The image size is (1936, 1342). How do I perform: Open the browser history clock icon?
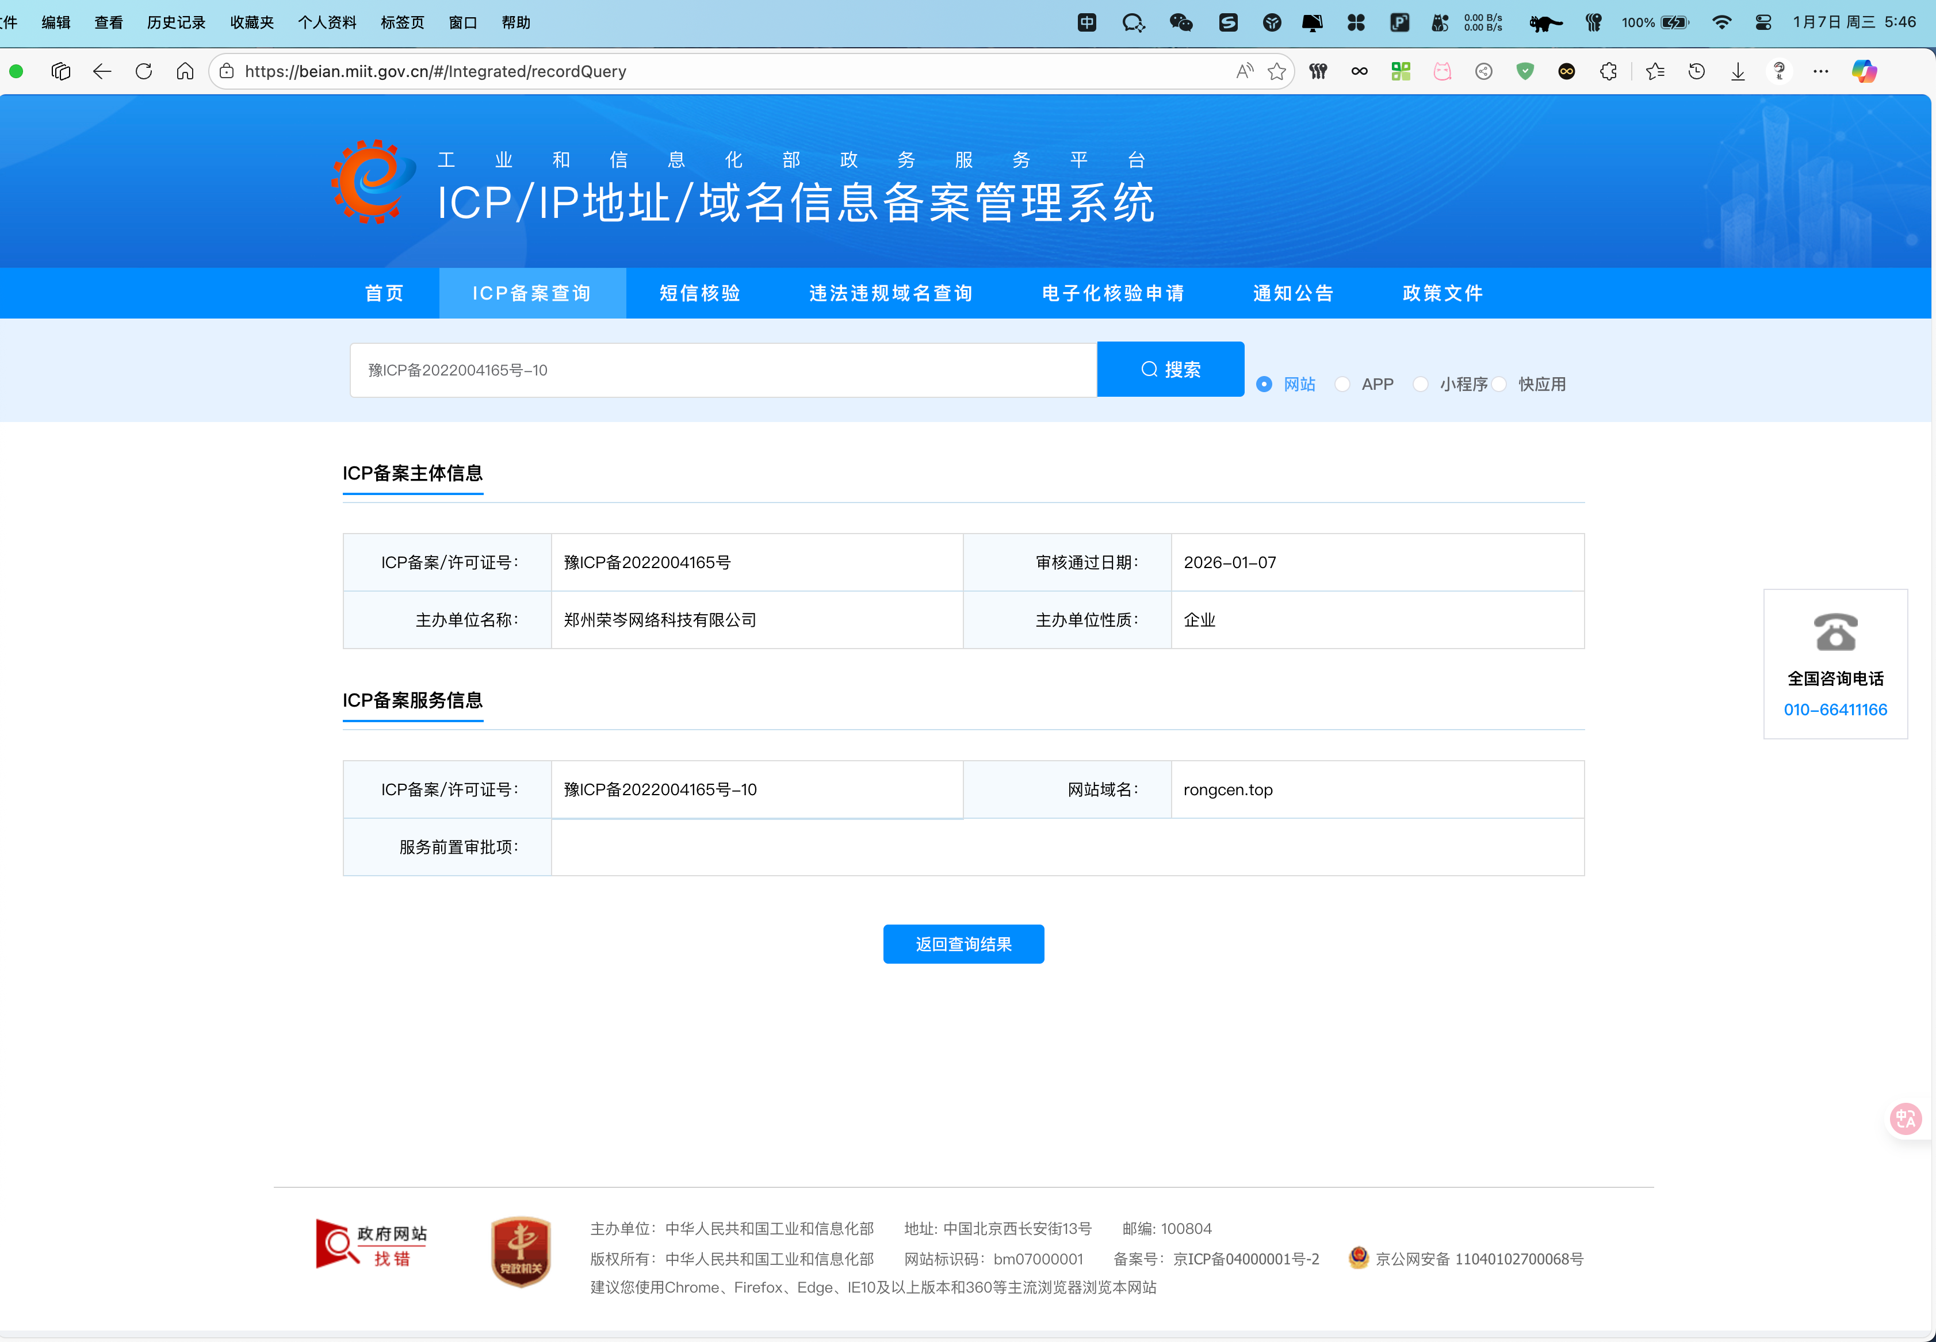1696,71
